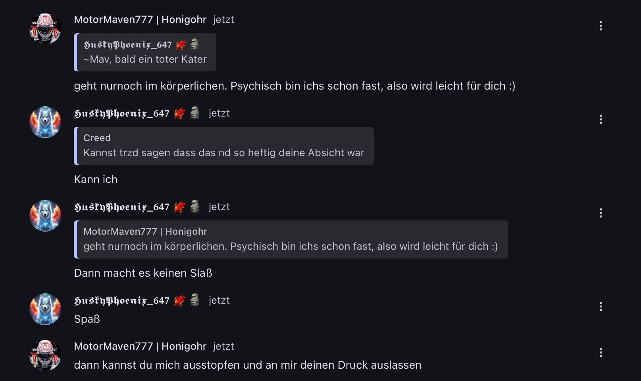Open three-dot menu for "Dann macht es keinen Slaß"
Viewport: 641px width, 381px height.
click(x=601, y=213)
